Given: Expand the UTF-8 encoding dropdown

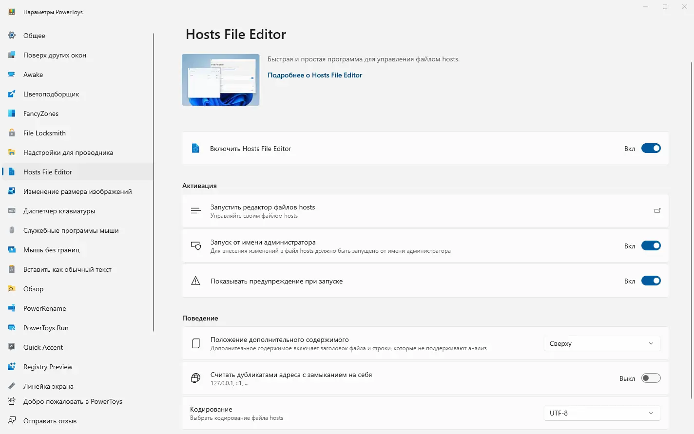Looking at the screenshot, I should coord(602,413).
